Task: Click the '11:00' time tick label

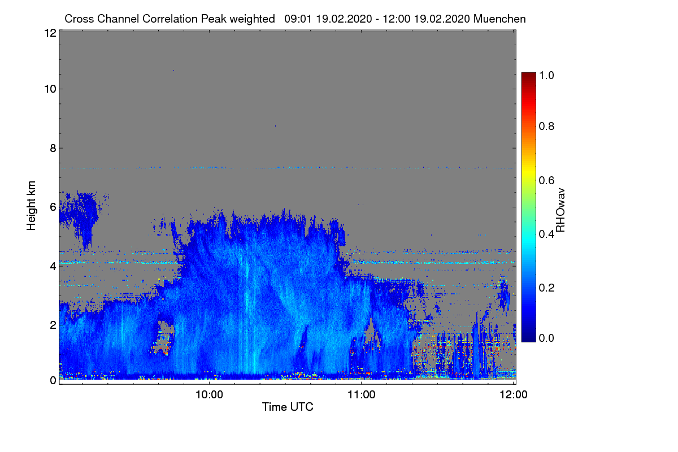Action: click(362, 394)
